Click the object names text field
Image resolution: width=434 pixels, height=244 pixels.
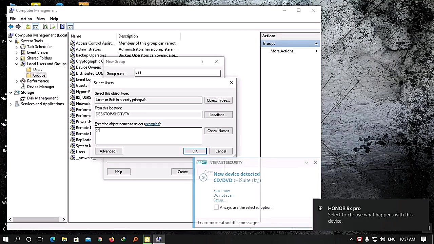pos(148,136)
